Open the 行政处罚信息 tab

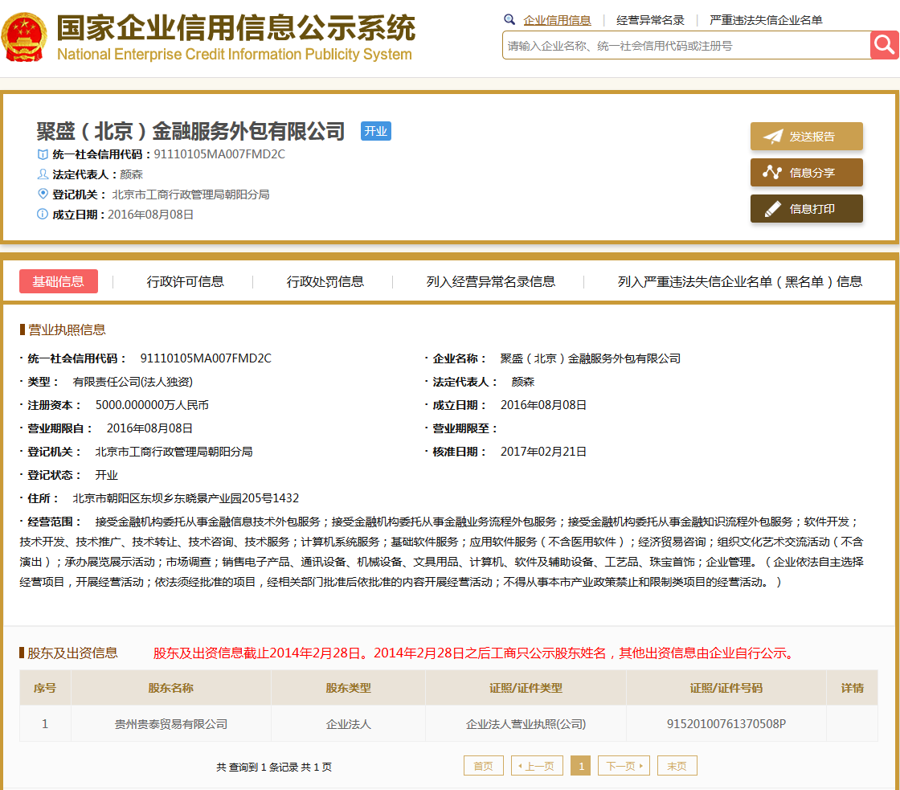(x=325, y=281)
